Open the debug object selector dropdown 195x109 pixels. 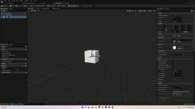[x=87, y=6]
